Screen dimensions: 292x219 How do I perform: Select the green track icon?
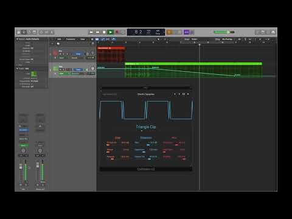pyautogui.click(x=55, y=69)
